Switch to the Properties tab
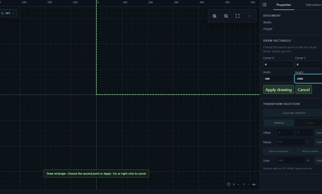Image resolution: width=322 pixels, height=194 pixels. coord(284,5)
